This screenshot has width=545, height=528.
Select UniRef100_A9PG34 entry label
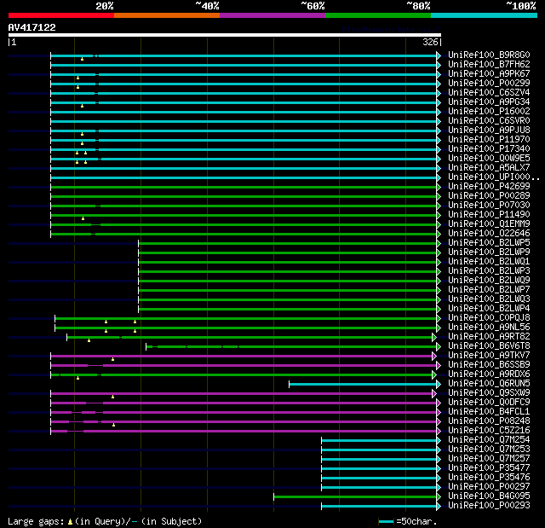489,102
